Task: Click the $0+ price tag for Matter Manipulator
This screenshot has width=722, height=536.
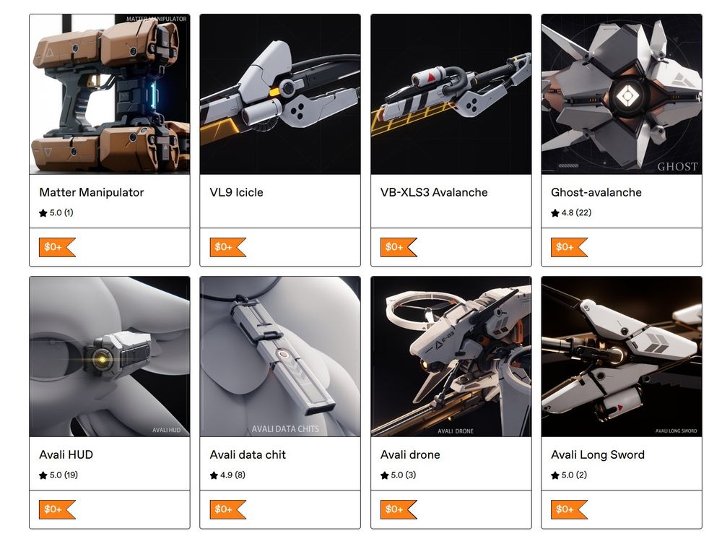Action: click(x=57, y=247)
